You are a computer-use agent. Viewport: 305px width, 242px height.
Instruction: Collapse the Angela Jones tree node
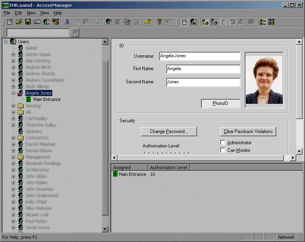(x=13, y=93)
